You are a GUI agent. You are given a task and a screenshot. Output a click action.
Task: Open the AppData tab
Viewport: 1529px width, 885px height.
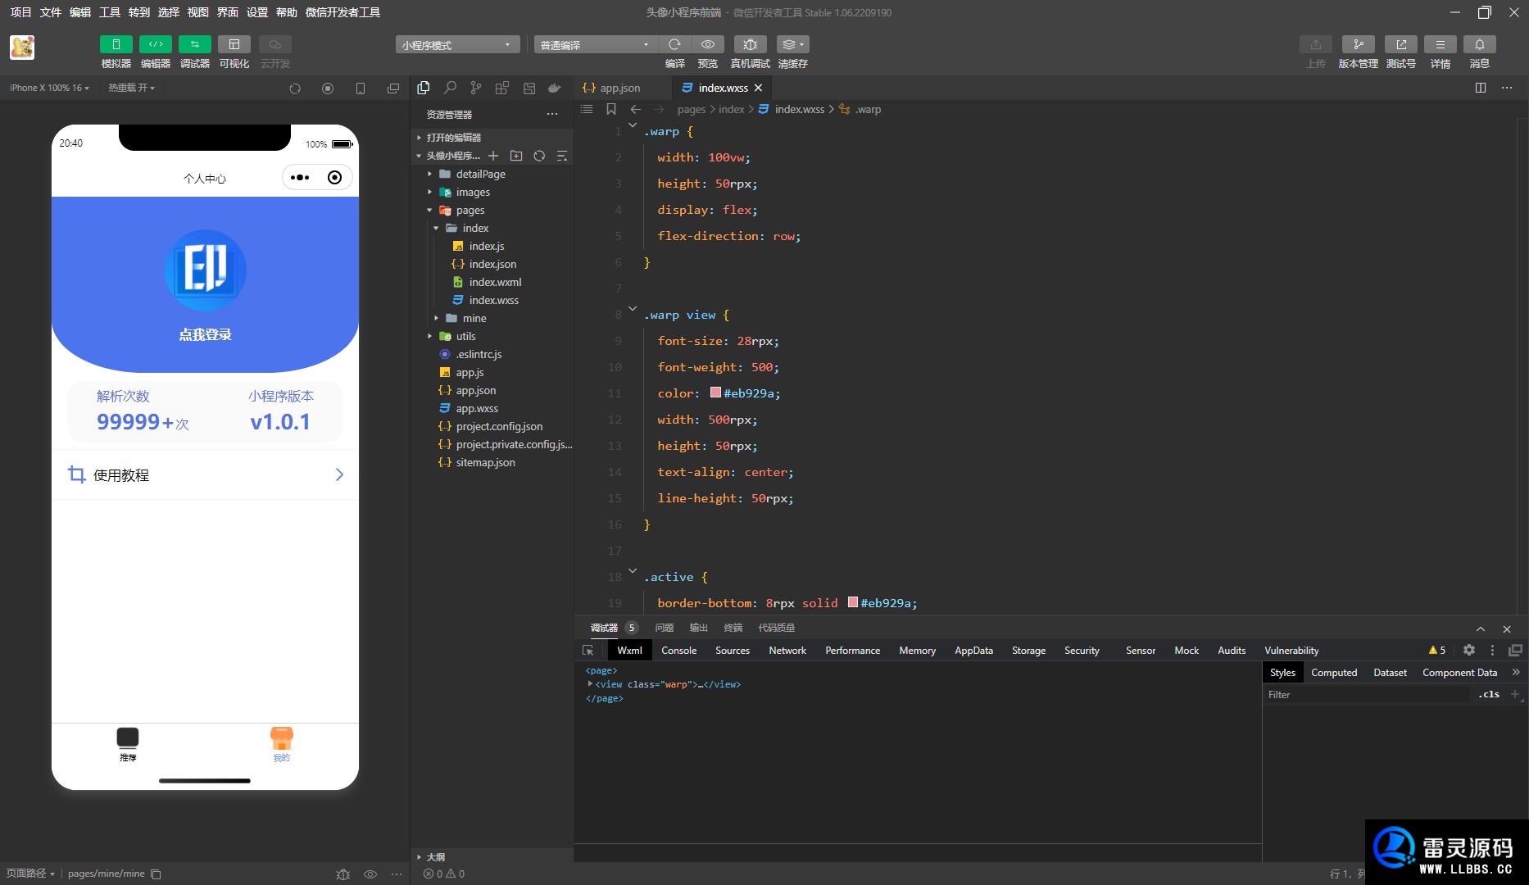click(x=973, y=650)
